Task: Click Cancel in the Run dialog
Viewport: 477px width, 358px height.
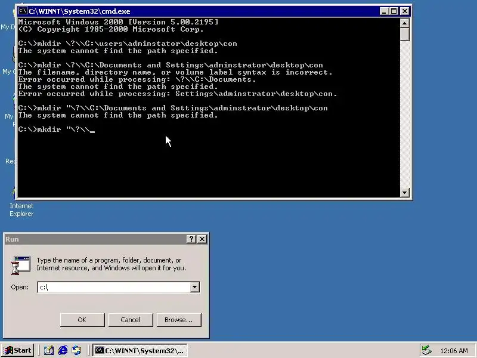Action: tap(130, 320)
